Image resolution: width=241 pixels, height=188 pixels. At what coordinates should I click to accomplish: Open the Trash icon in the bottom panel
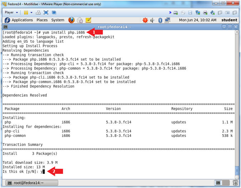[x=235, y=183]
